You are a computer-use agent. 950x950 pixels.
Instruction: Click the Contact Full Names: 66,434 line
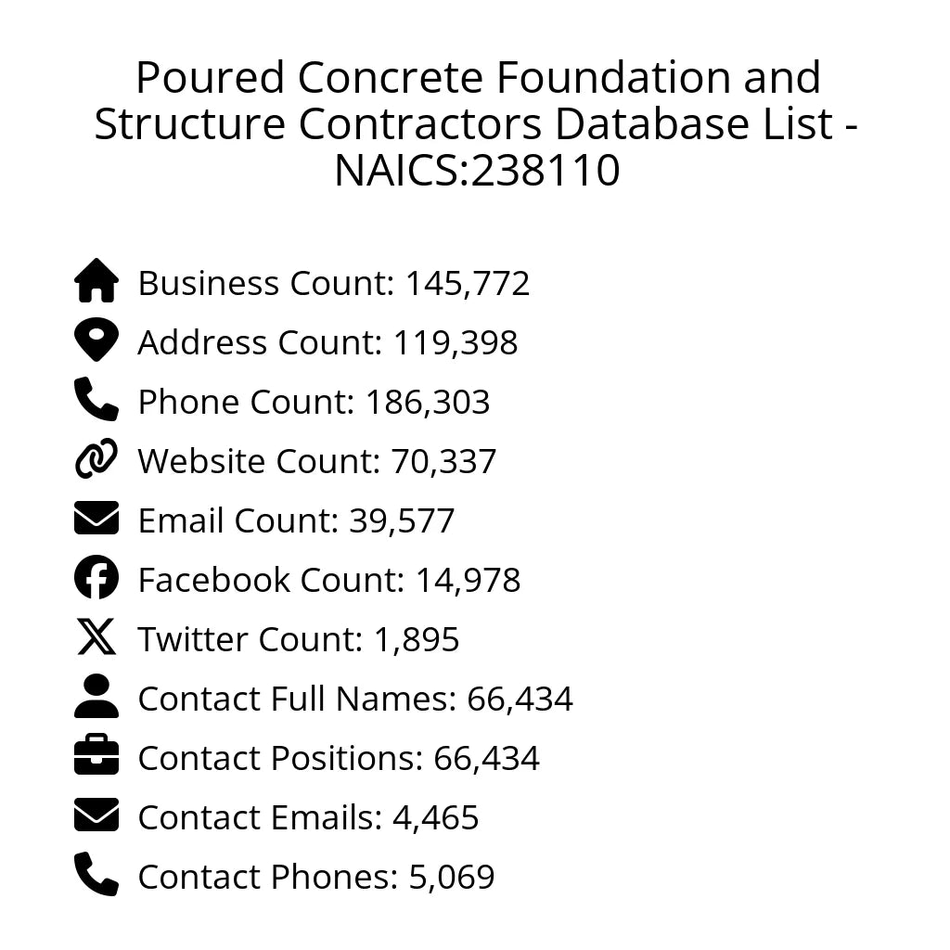[x=355, y=699]
